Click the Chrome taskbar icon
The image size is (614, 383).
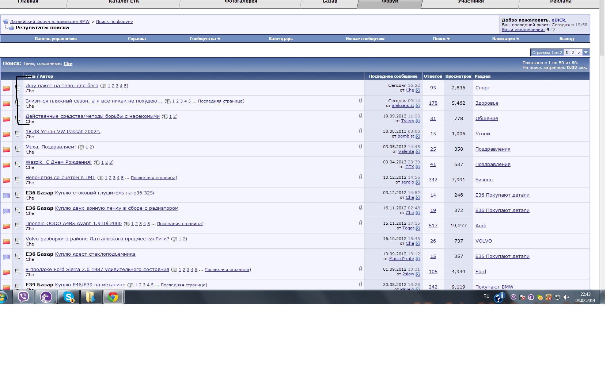[x=113, y=297]
